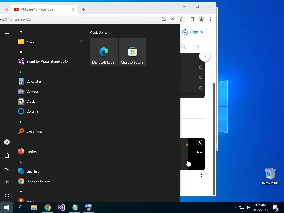The height and width of the screenshot is (213, 284).
Task: Click the install app icon in address bar
Action: (164, 19)
